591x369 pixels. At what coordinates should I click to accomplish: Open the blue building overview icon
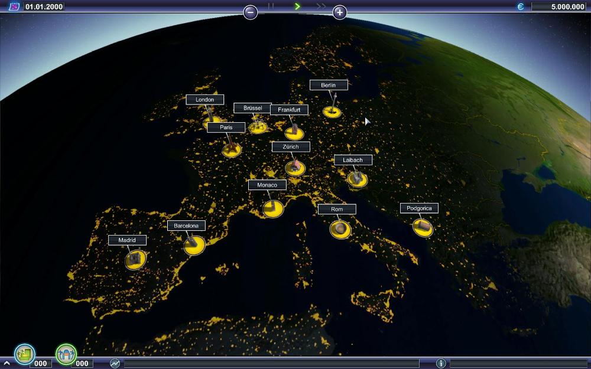tap(25, 354)
